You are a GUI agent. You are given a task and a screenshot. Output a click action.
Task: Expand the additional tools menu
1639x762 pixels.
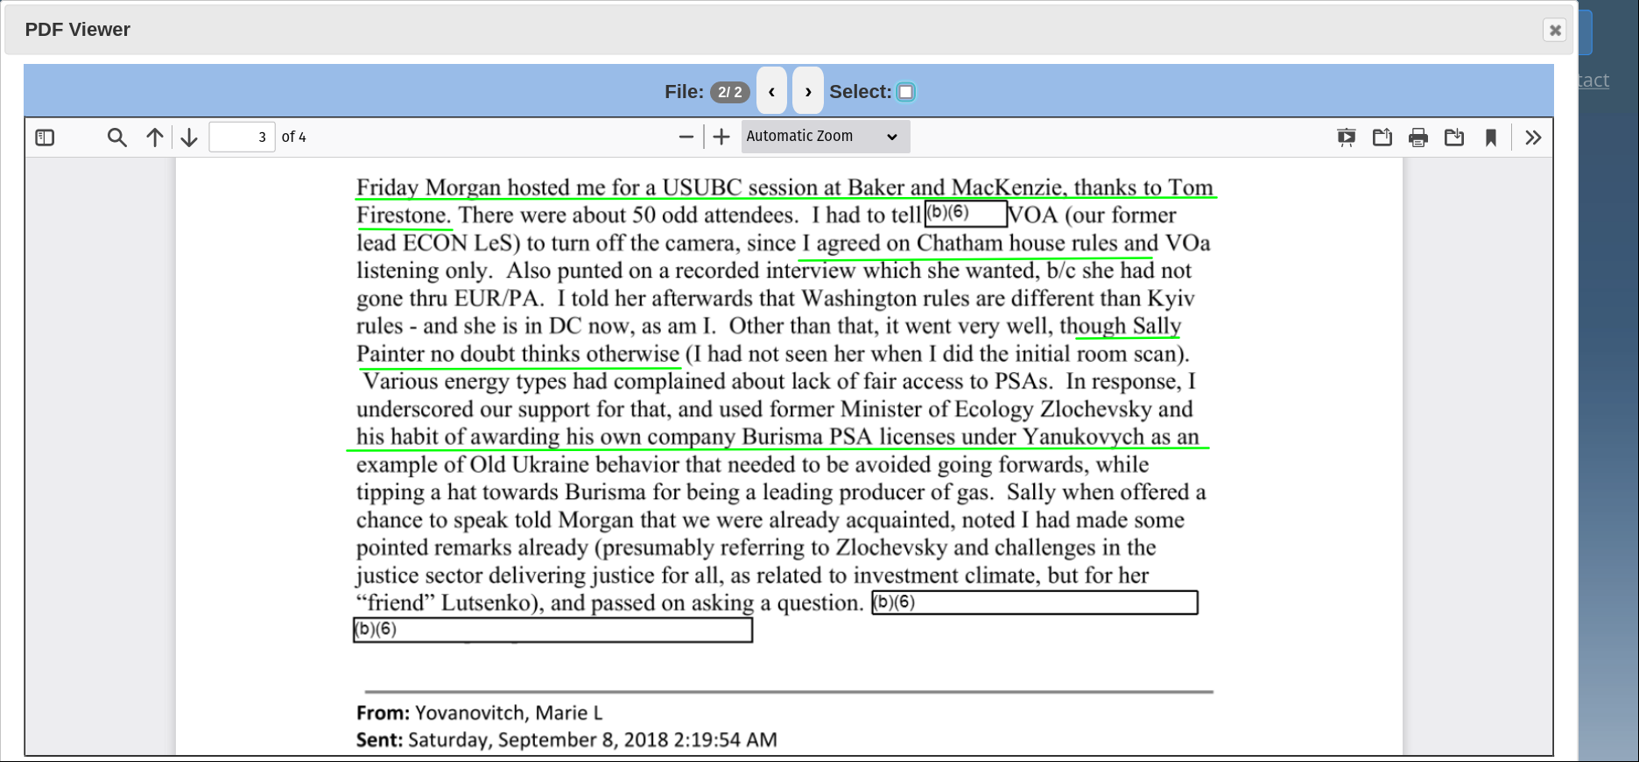[1533, 138]
